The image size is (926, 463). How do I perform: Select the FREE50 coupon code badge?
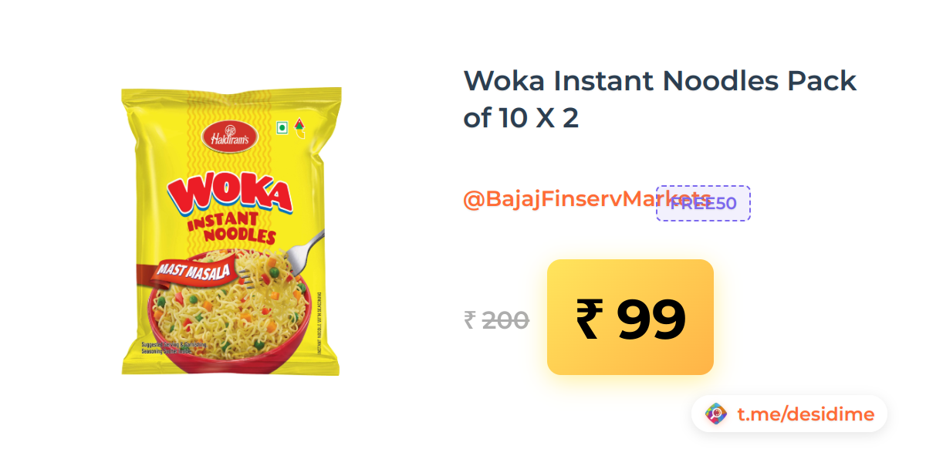point(703,204)
